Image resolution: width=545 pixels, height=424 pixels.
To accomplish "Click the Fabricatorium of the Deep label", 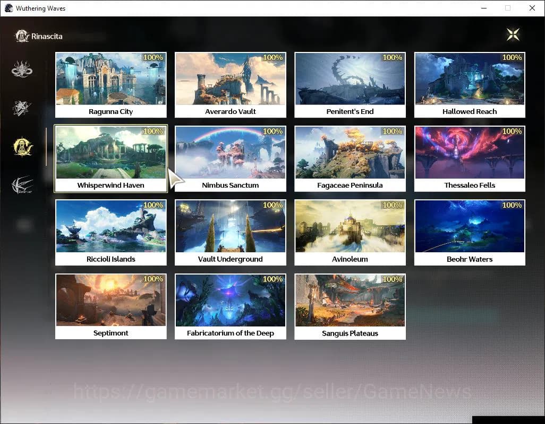I will pyautogui.click(x=231, y=333).
